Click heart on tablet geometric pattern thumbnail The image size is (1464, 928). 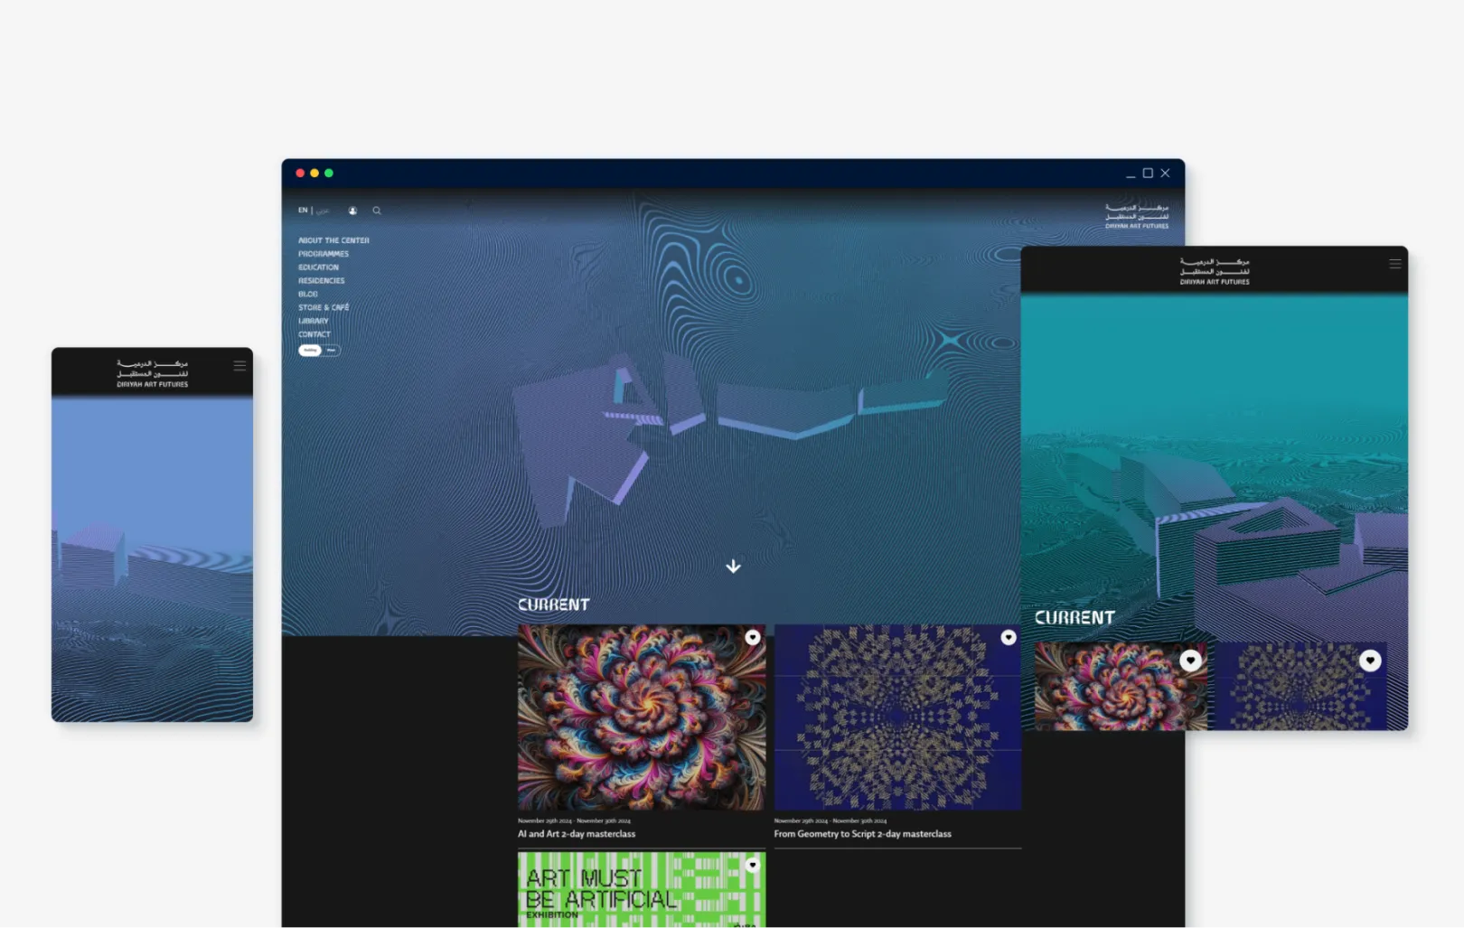tap(1369, 661)
